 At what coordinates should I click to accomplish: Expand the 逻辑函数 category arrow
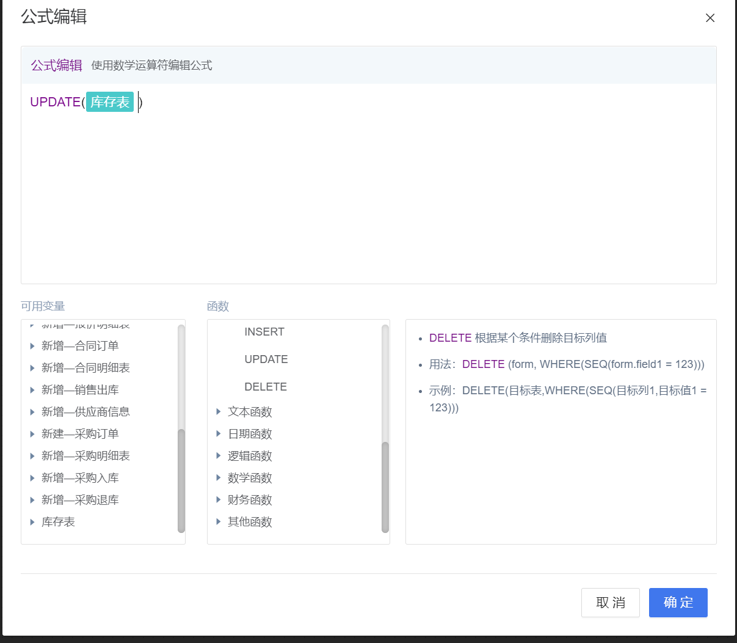coord(219,456)
